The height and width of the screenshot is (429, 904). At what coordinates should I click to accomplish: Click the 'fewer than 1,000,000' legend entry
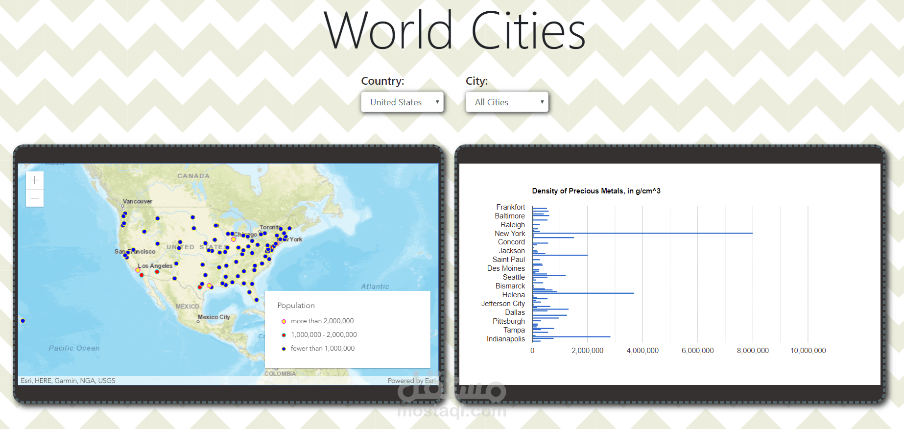click(x=322, y=348)
